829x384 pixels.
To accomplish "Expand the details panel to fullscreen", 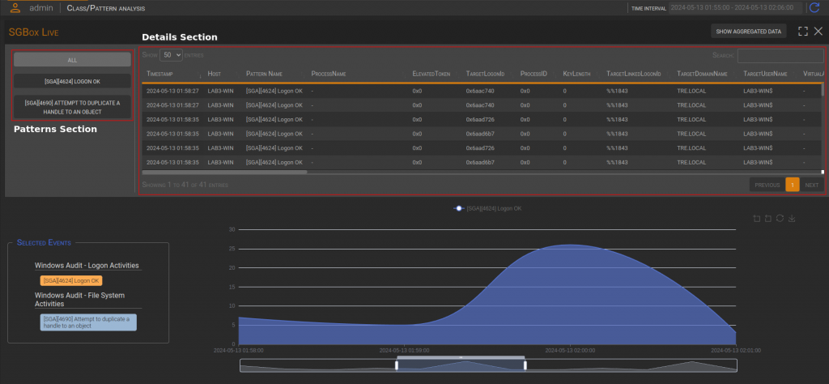I will (803, 32).
